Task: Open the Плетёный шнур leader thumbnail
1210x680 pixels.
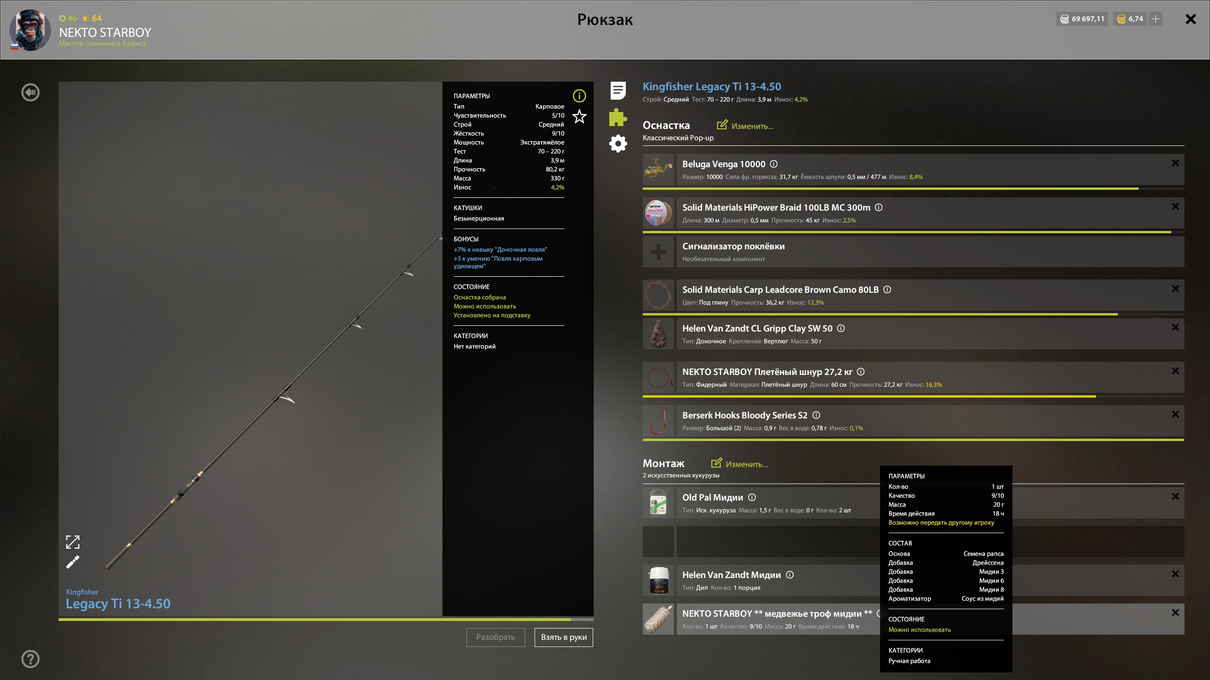Action: [658, 377]
